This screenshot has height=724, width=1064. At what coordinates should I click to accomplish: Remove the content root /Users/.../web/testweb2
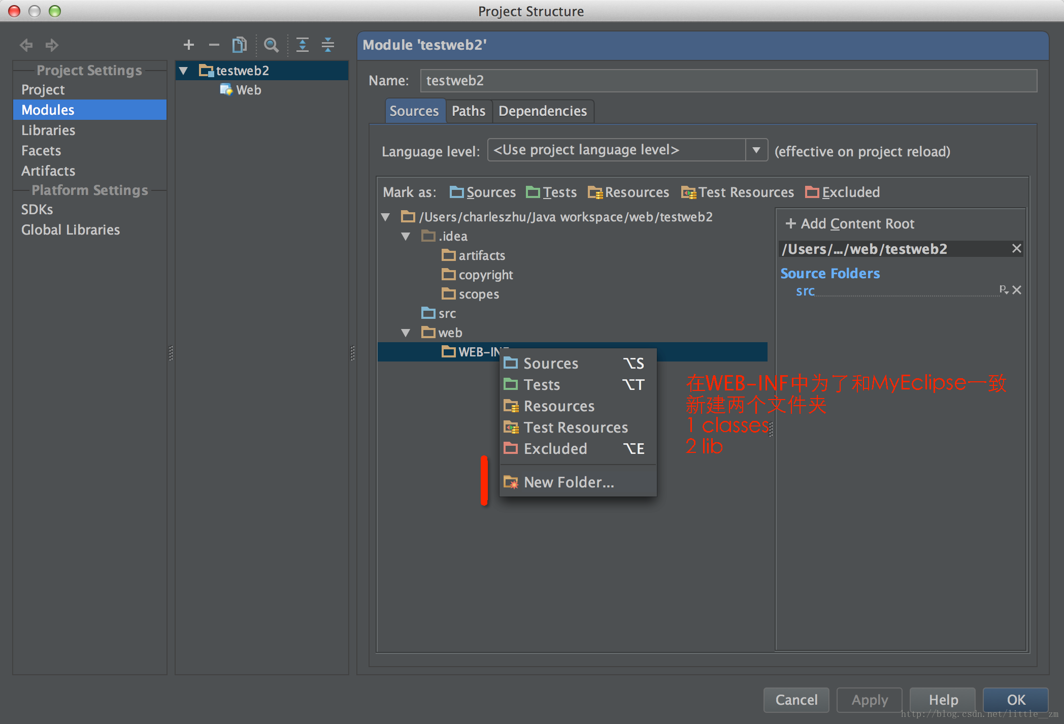(1016, 248)
